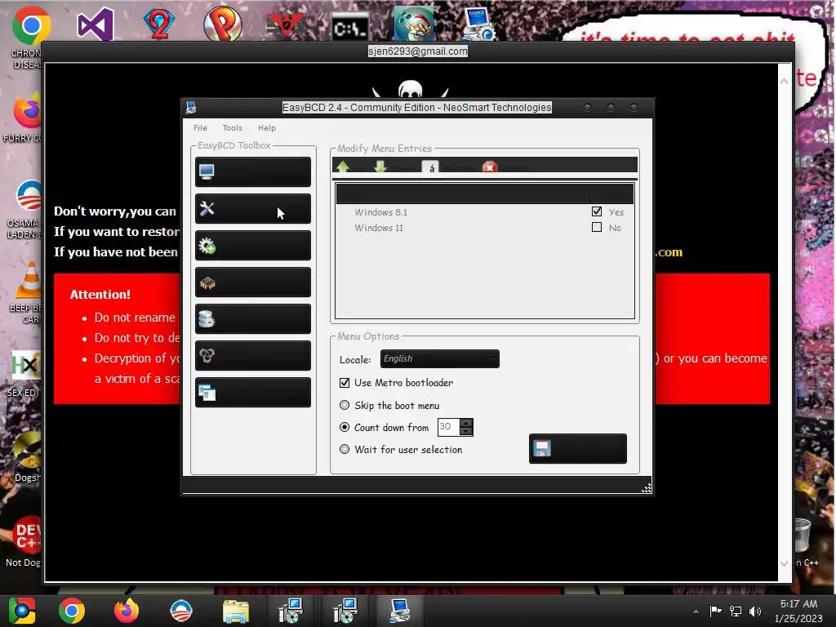Screen dimensions: 836x627
Task: Click Action Center flag tray icon
Action: coord(715,611)
